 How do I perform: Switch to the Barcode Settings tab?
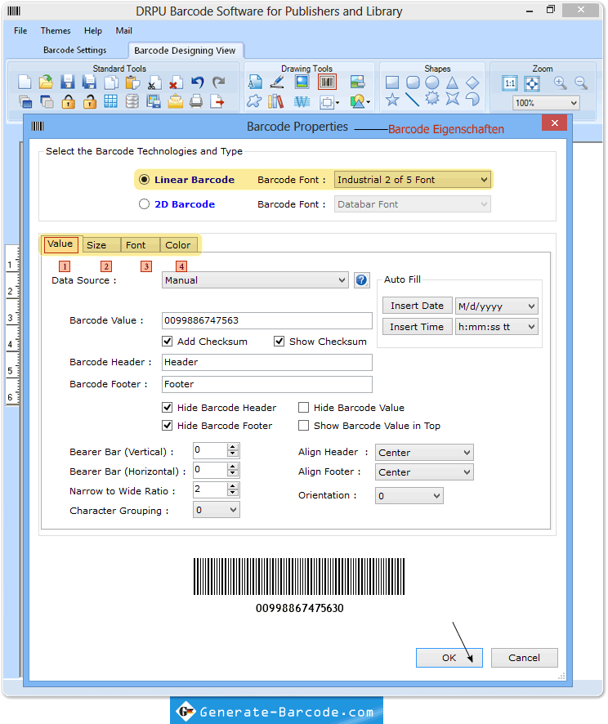point(75,50)
